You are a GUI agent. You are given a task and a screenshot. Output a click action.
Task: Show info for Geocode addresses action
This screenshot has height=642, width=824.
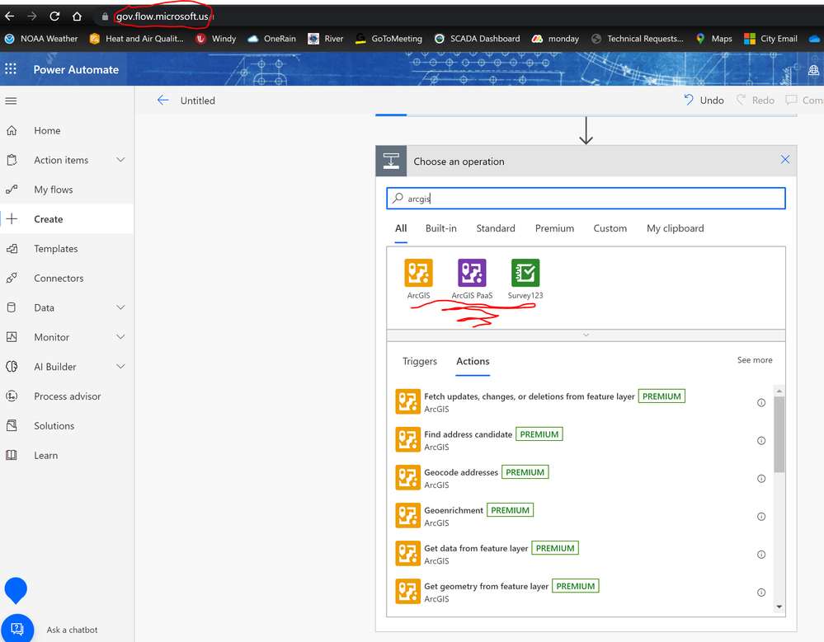pyautogui.click(x=761, y=478)
